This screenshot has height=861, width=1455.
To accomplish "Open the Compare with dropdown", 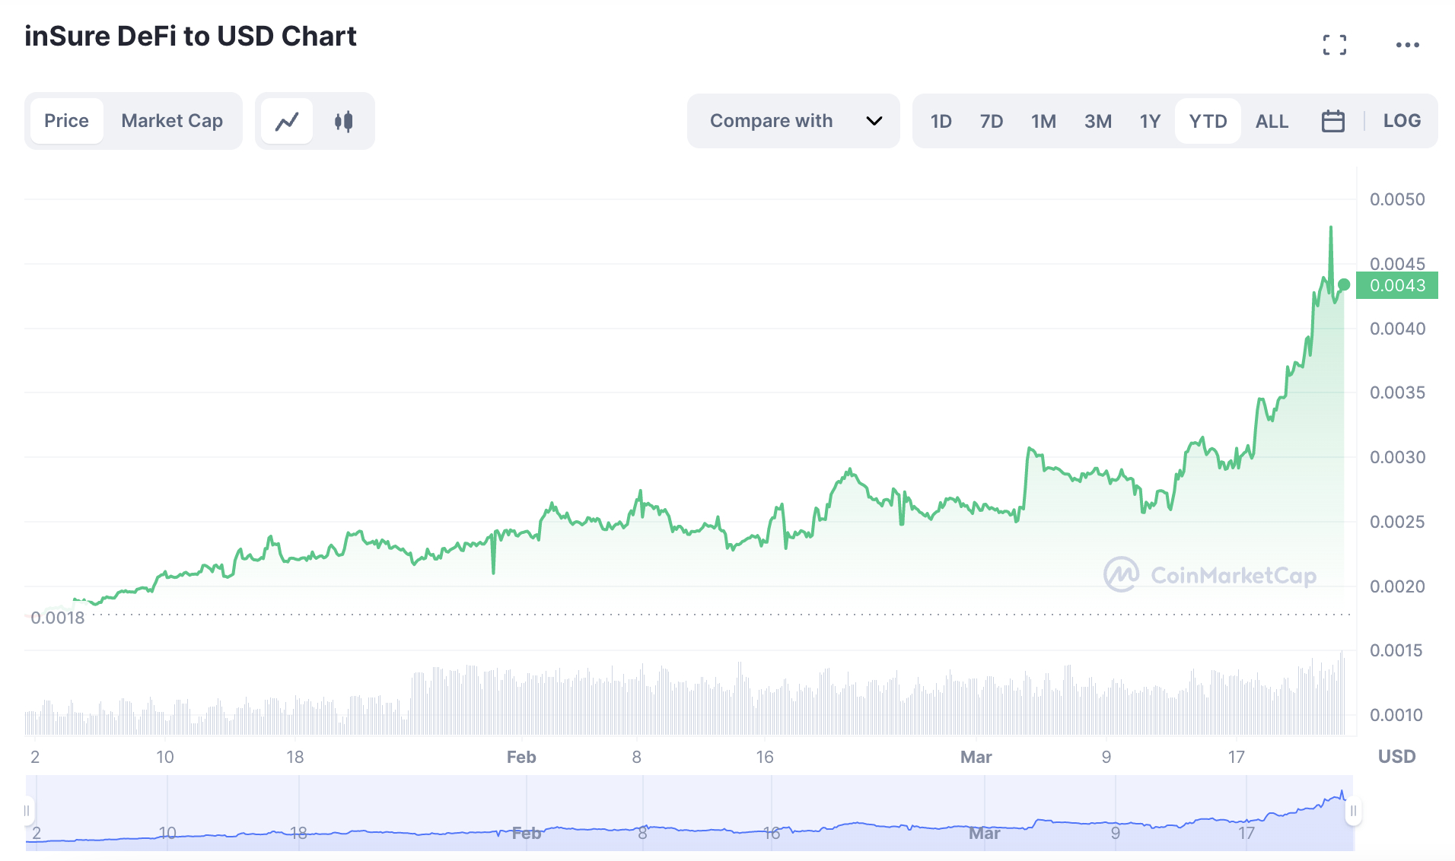I will [772, 121].
